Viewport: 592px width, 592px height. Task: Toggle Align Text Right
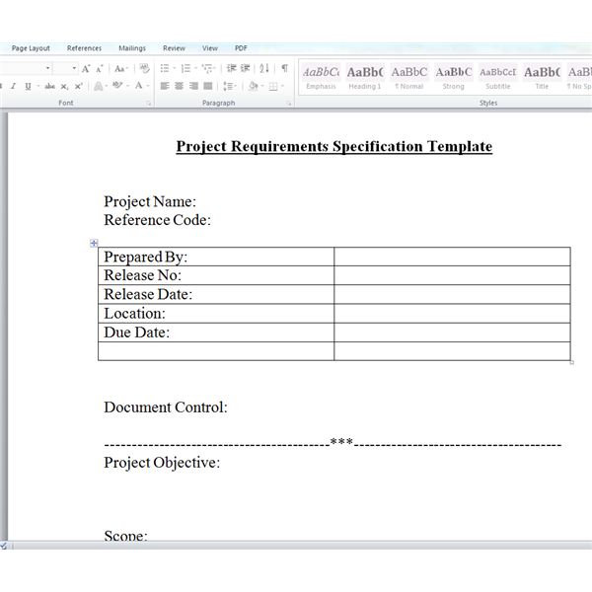193,86
